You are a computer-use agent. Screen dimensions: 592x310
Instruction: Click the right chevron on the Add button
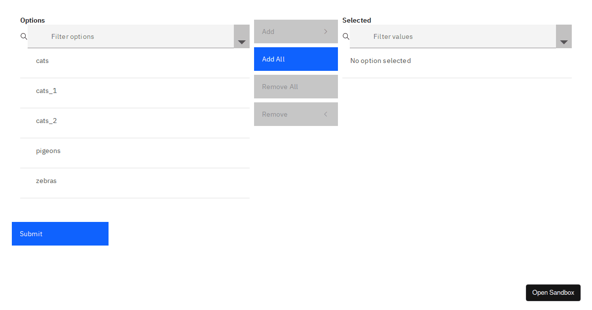pyautogui.click(x=326, y=31)
